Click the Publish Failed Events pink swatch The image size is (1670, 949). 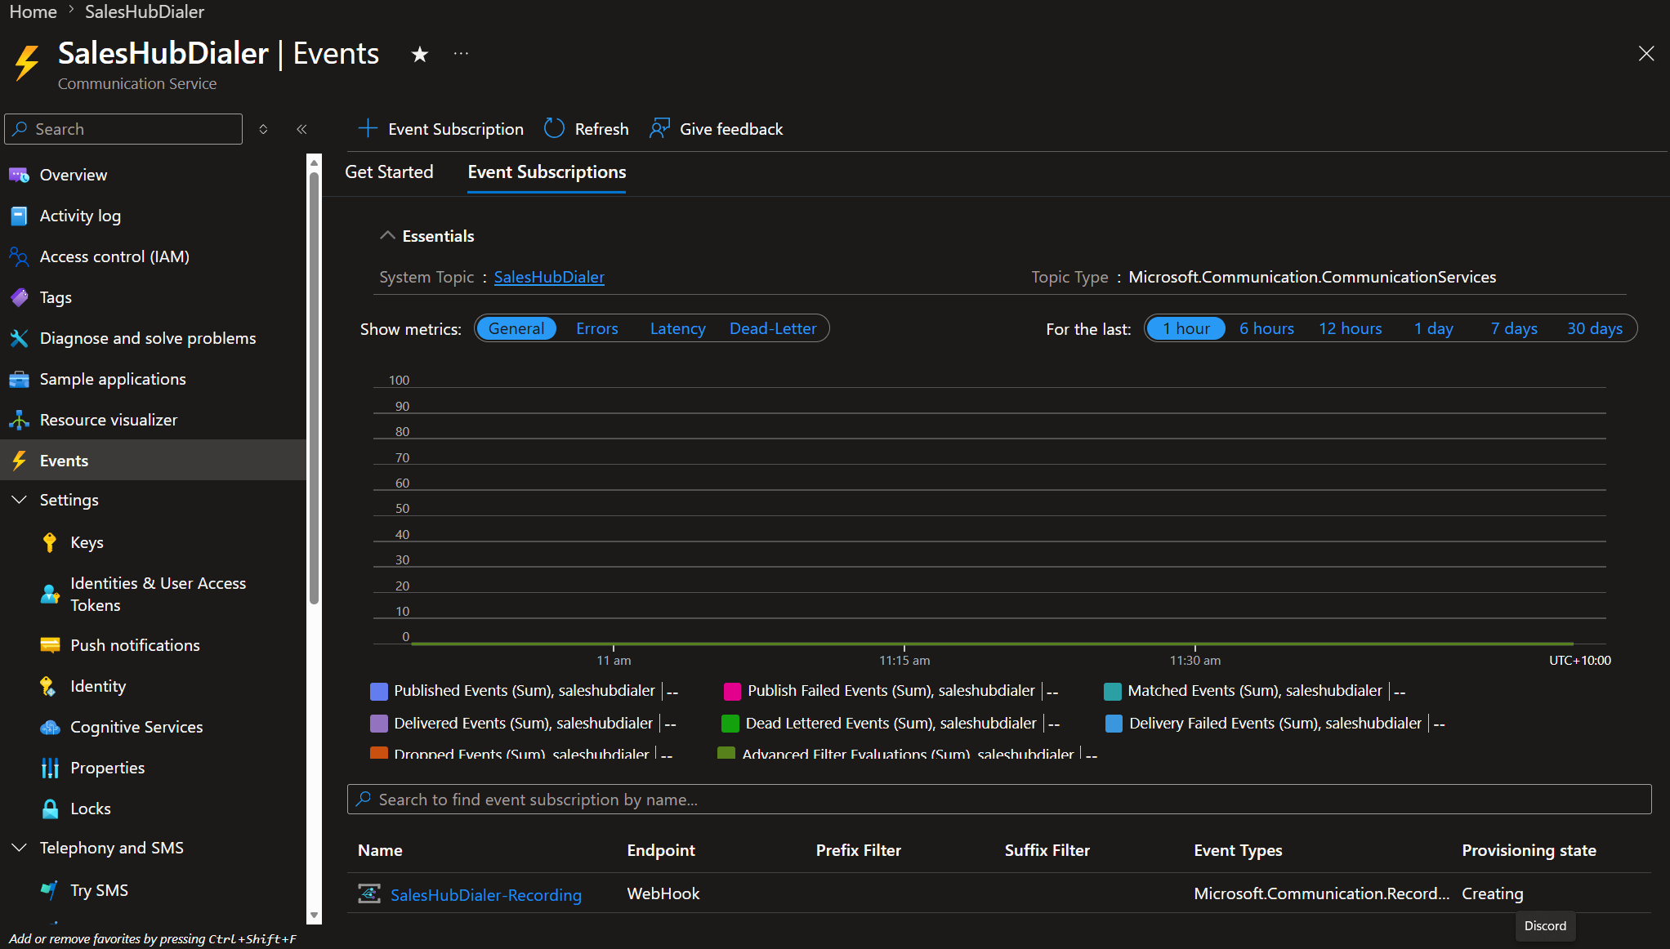733,691
